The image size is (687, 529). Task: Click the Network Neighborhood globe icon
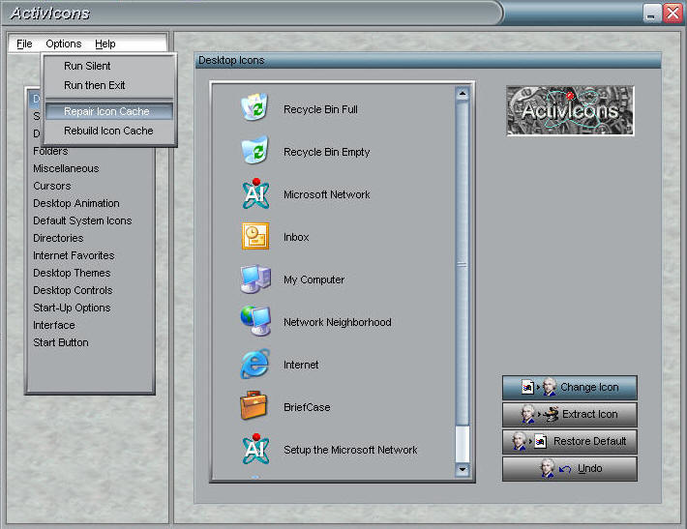coord(255,320)
